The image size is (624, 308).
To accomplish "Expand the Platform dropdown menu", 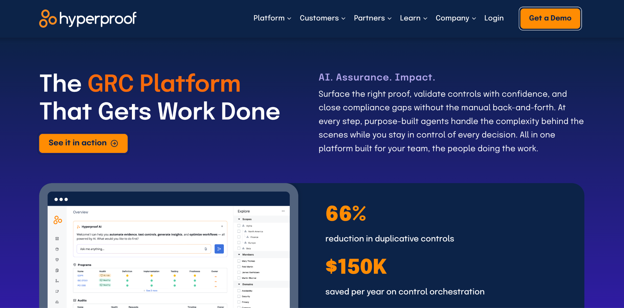I will 272,18.
